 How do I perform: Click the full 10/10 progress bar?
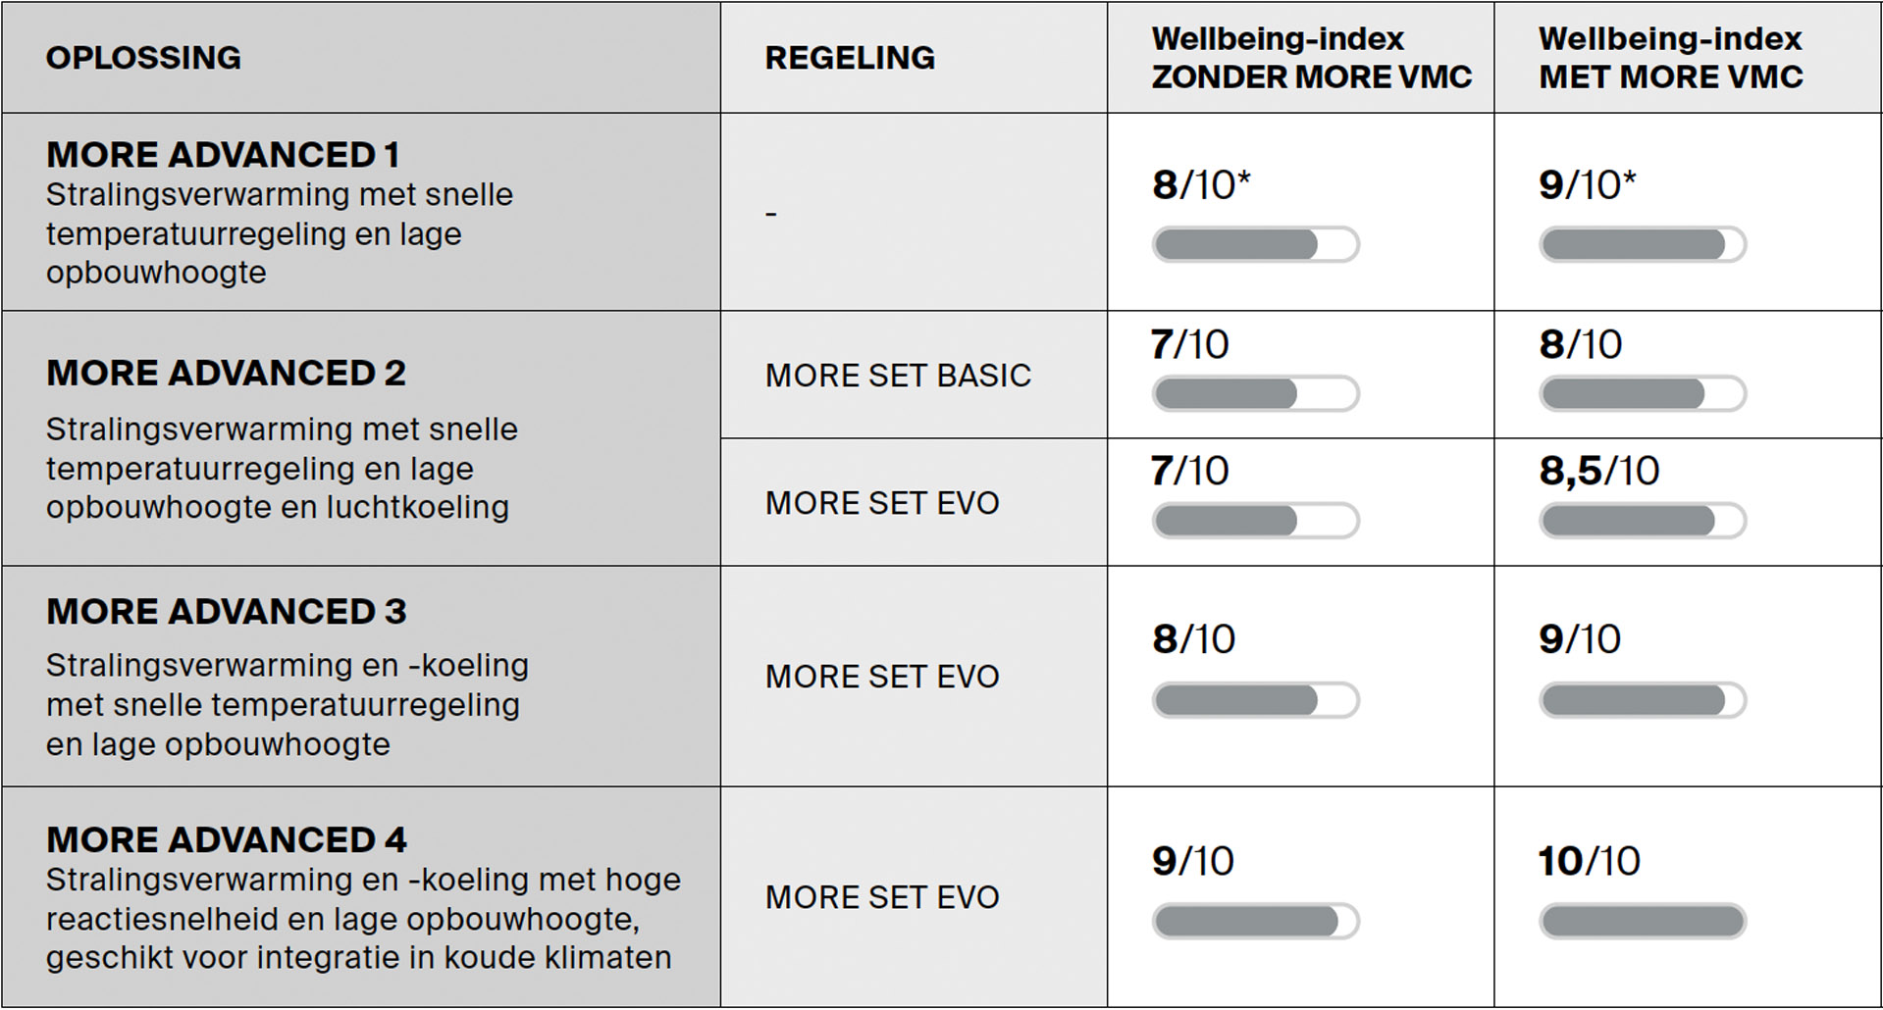[x=1643, y=921]
